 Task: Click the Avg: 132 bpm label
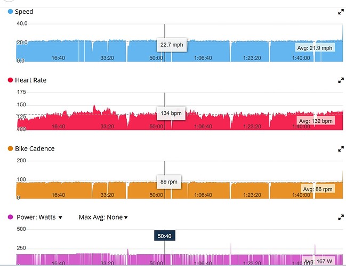click(315, 121)
